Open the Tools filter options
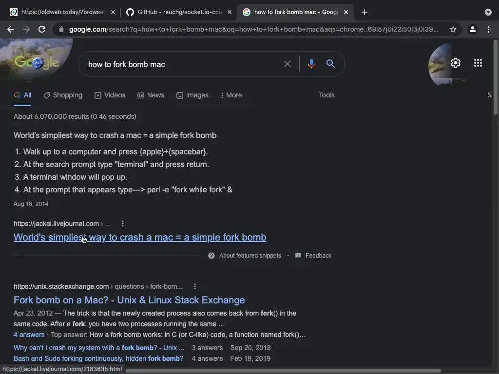Screen dimensions: 499x374 click(x=326, y=95)
